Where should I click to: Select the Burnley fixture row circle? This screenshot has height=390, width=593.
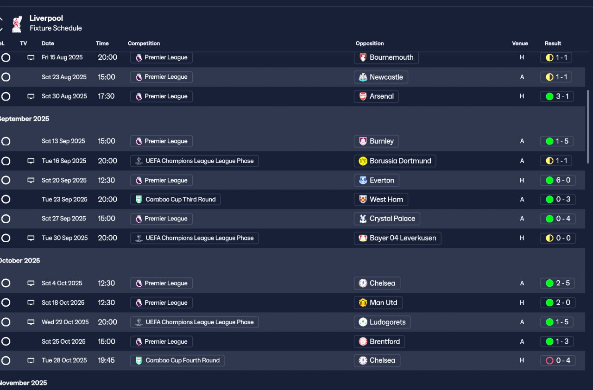coord(6,141)
